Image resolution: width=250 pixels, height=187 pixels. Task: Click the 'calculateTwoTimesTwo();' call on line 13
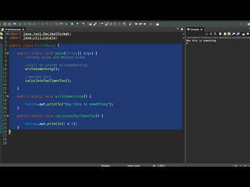48,81
